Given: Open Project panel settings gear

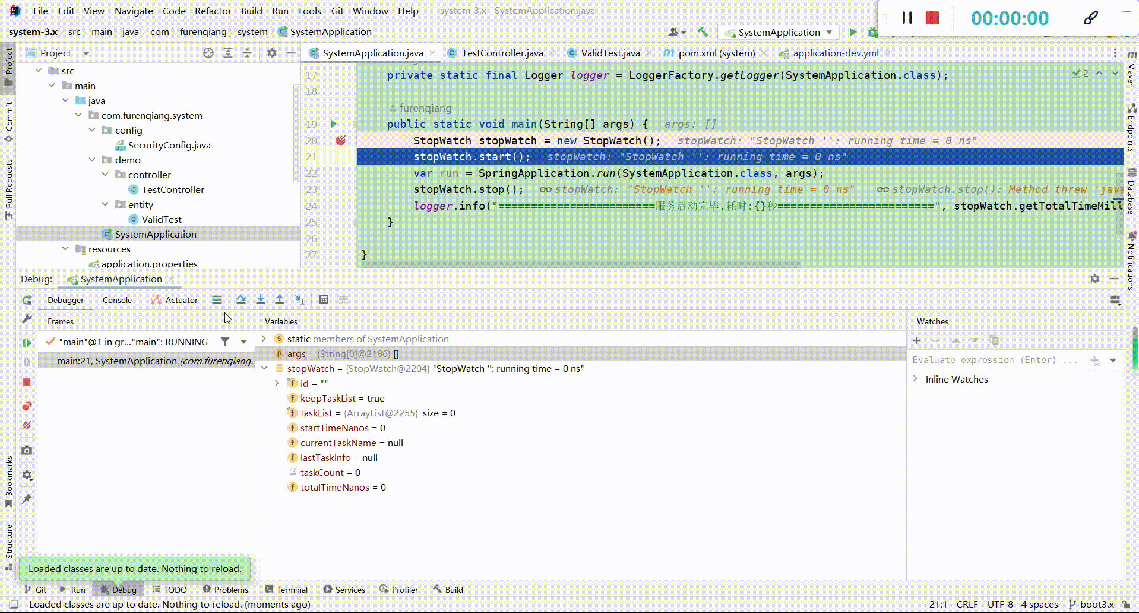Looking at the screenshot, I should (272, 53).
